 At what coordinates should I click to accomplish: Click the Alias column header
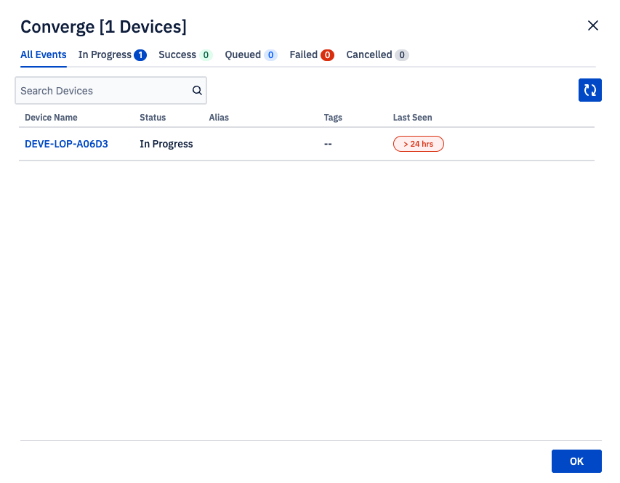[x=219, y=118]
